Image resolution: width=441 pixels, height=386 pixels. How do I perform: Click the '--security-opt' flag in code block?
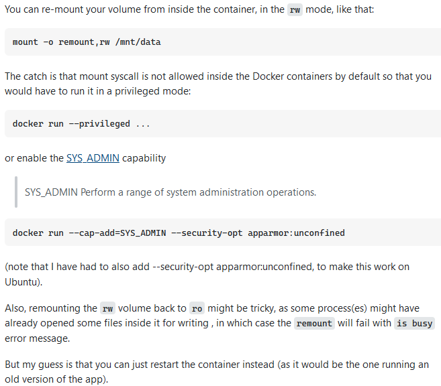pos(207,233)
